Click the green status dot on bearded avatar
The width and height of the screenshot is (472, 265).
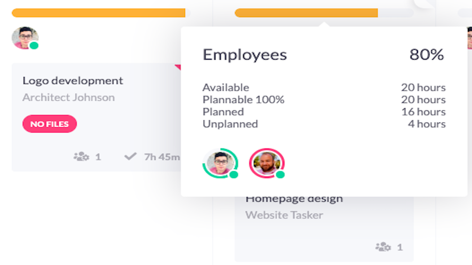pos(280,174)
